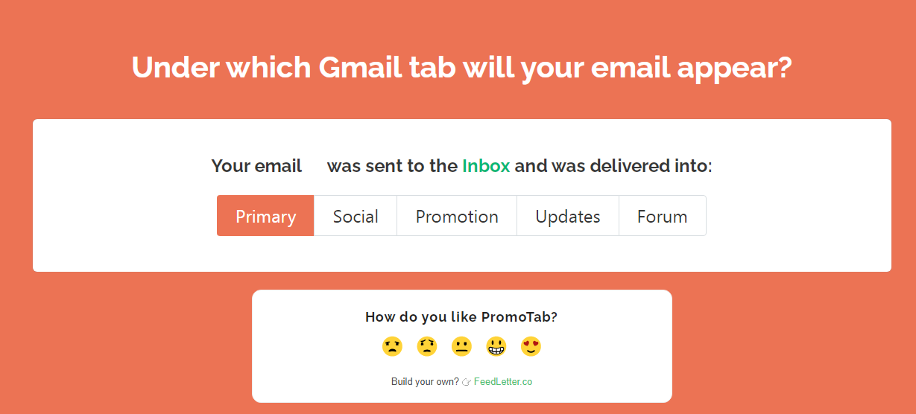The width and height of the screenshot is (916, 414).
Task: Select the grinning teeth emoji rating
Action: click(x=496, y=346)
